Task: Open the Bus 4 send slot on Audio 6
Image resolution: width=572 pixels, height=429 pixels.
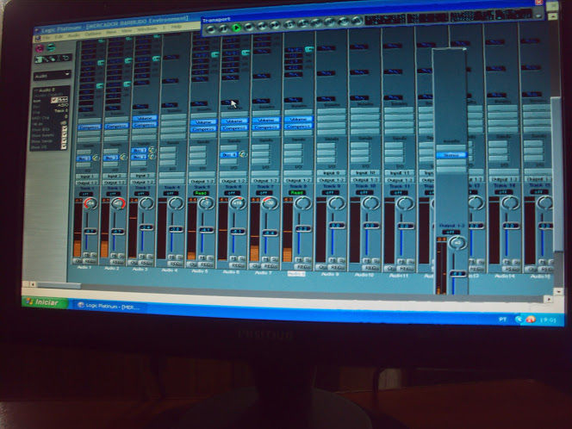Action: click(x=229, y=155)
